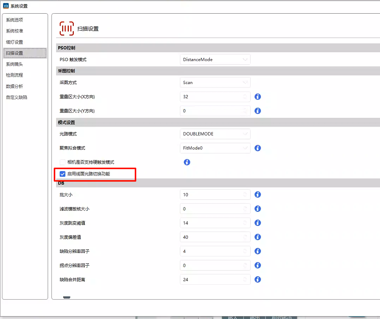Click info icon next to 缺陷合并距离
380x319 pixels.
258,280
